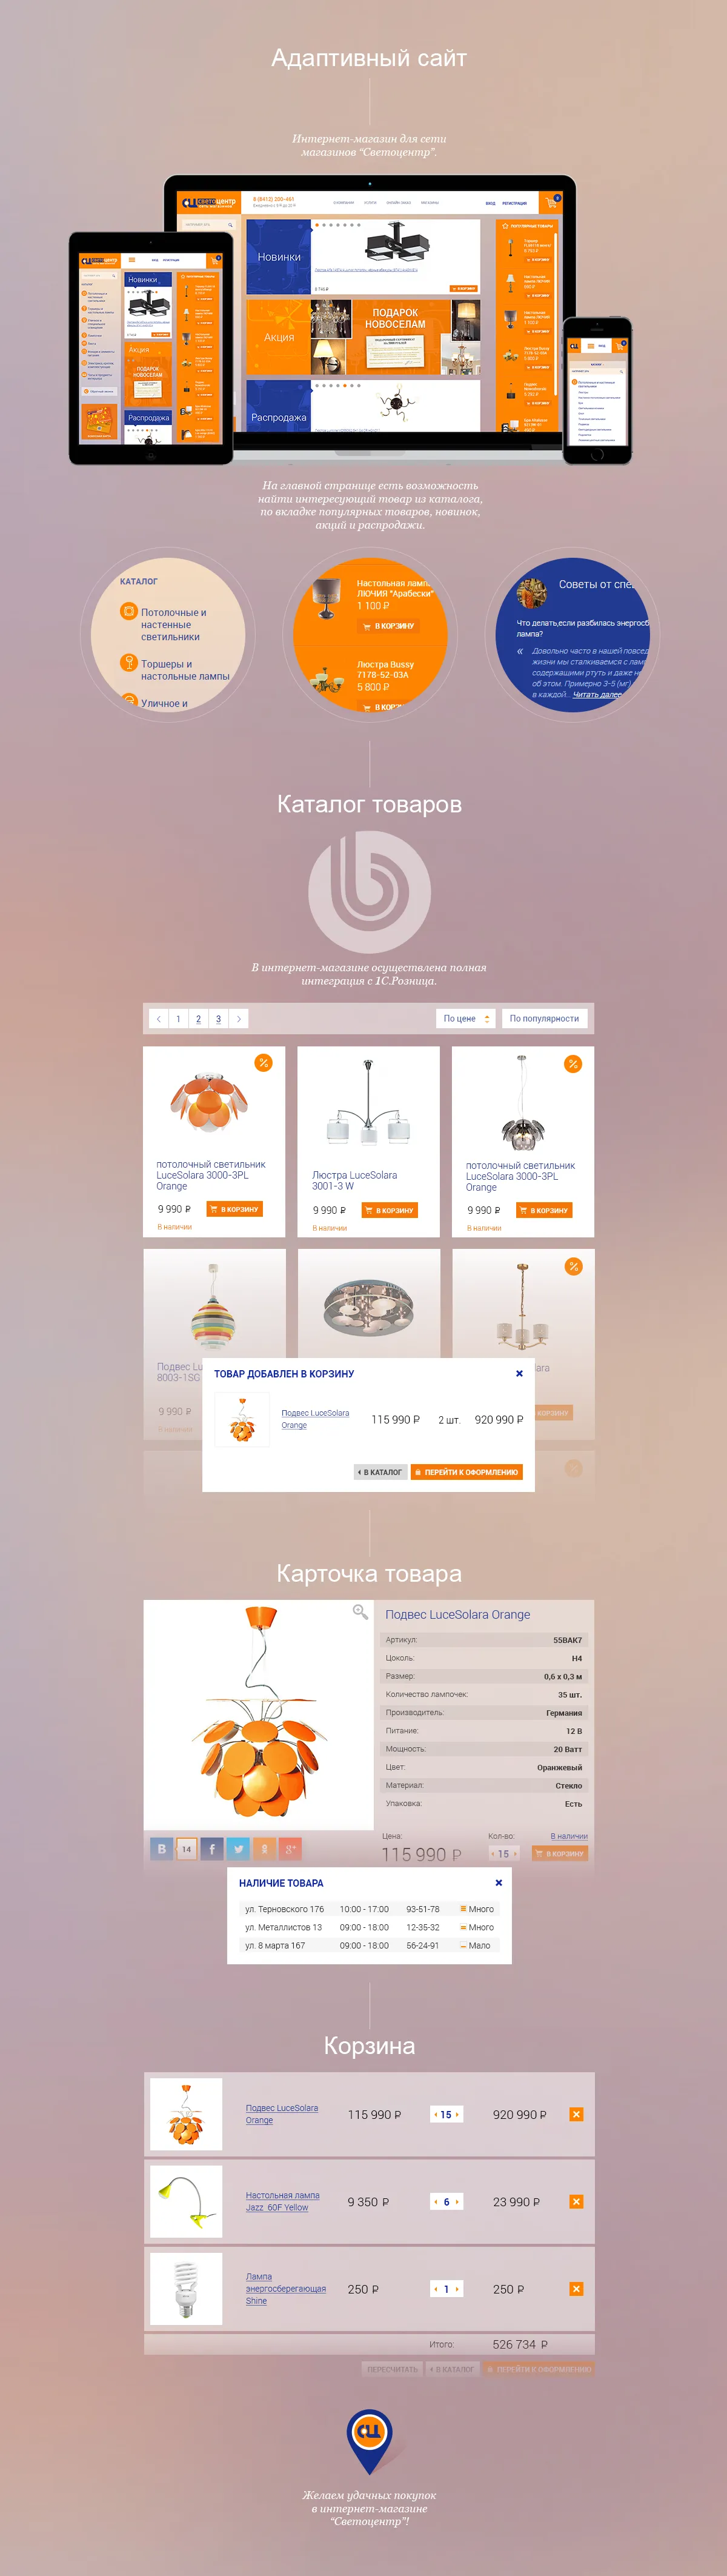Share product via Facebook icon
Image resolution: width=727 pixels, height=2576 pixels.
[213, 1849]
